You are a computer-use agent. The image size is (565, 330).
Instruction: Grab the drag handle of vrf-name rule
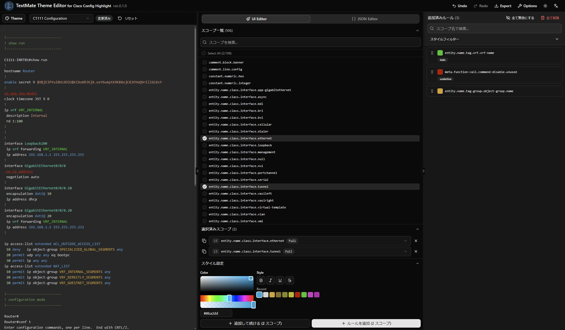(x=432, y=53)
